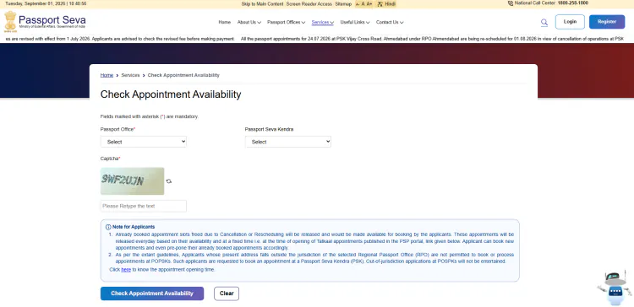The height and width of the screenshot is (307, 634).
Task: Click the 'Captcha*' field label
Action: [x=111, y=159]
